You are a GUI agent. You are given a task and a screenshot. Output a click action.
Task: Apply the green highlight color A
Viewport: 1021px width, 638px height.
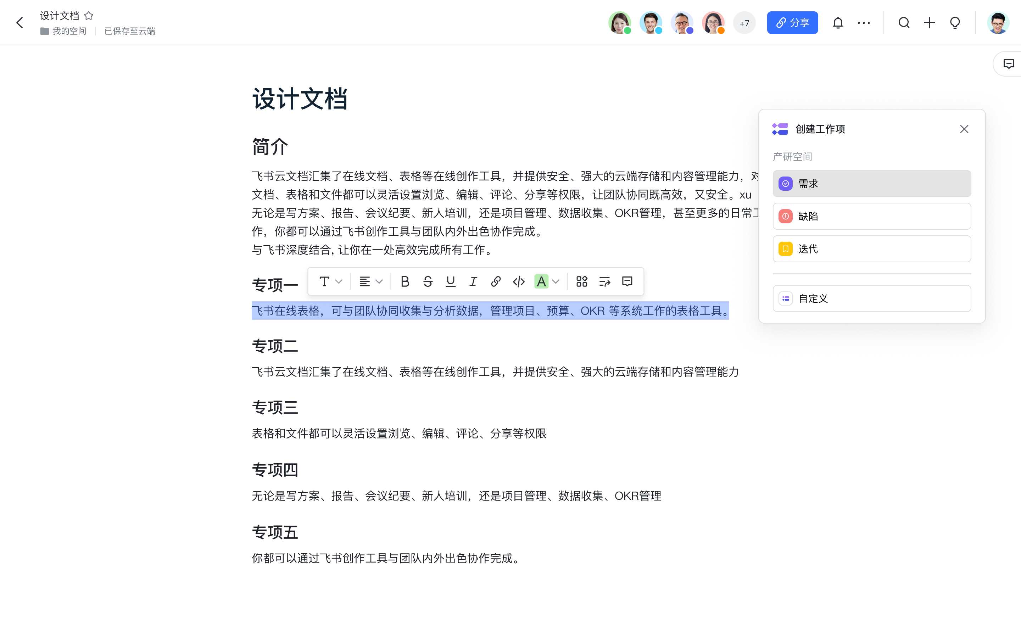(x=541, y=281)
